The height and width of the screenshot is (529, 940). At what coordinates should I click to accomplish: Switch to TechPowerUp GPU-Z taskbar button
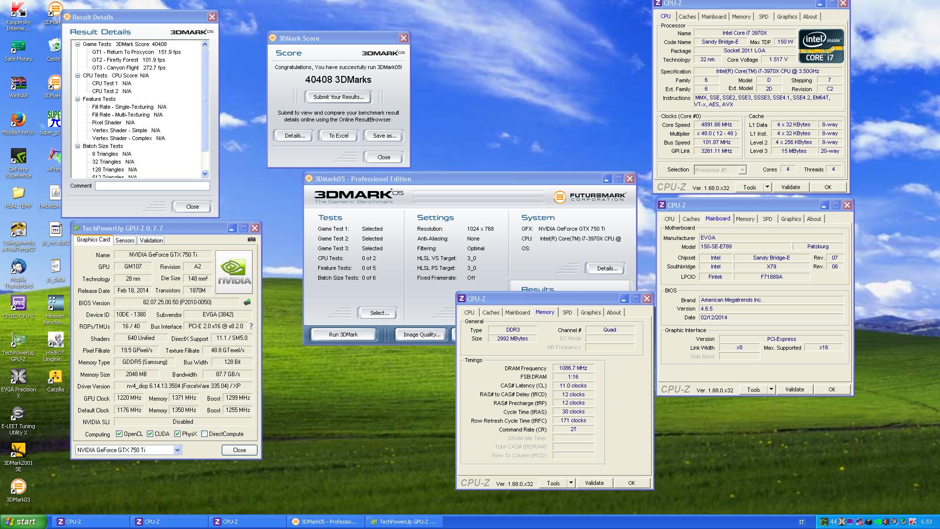pos(404,522)
